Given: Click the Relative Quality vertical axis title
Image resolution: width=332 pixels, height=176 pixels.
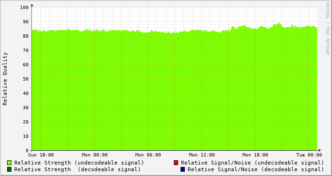Looking at the screenshot, I should click(5, 79).
